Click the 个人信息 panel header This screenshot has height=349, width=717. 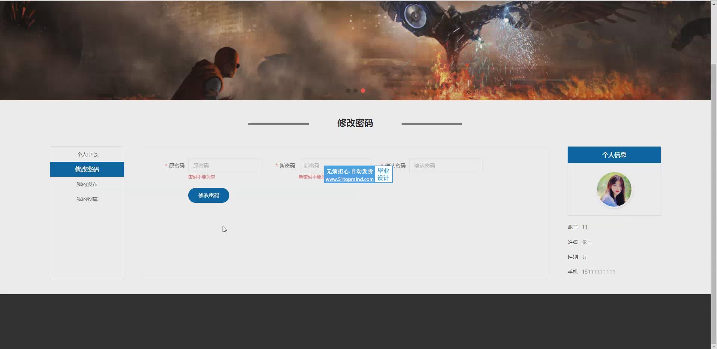(x=614, y=155)
